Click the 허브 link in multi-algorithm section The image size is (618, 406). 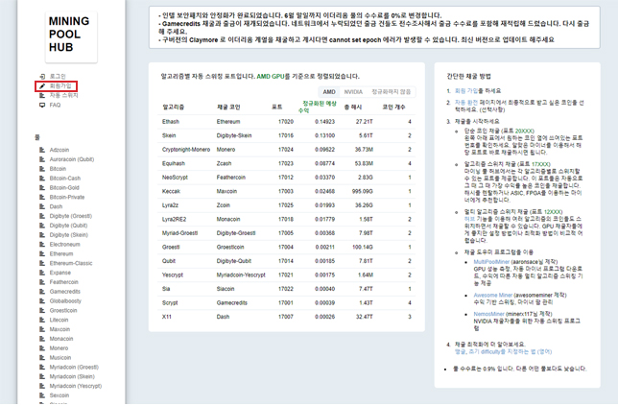469,219
